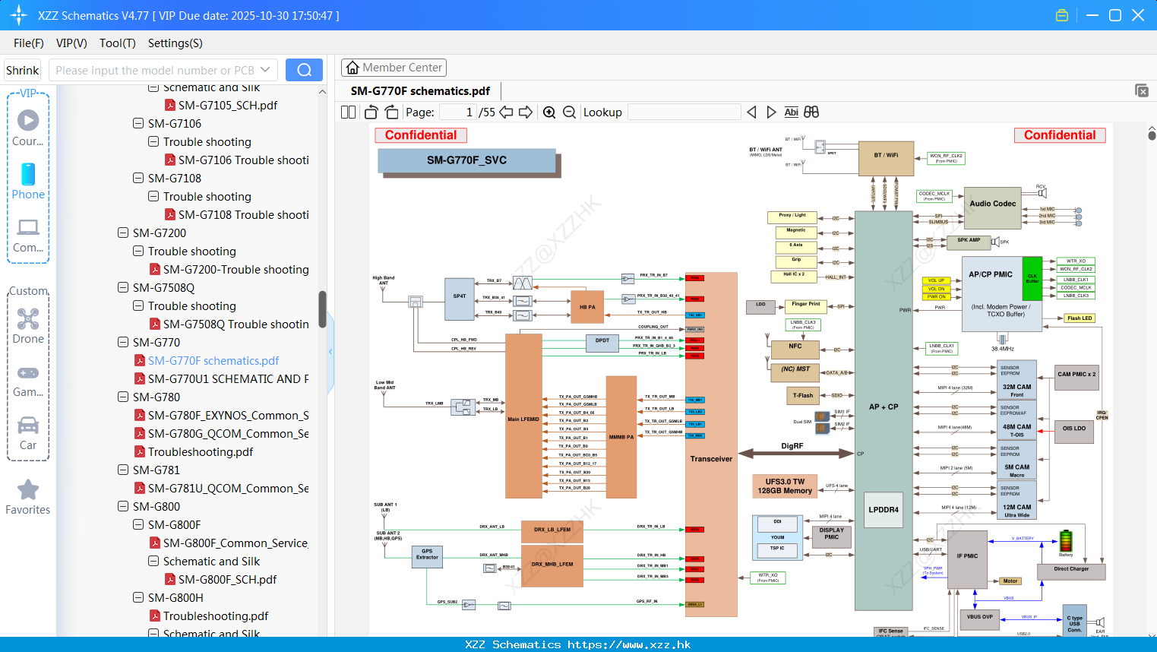The height and width of the screenshot is (652, 1157).
Task: Open Favorites star
Action: [x=28, y=497]
